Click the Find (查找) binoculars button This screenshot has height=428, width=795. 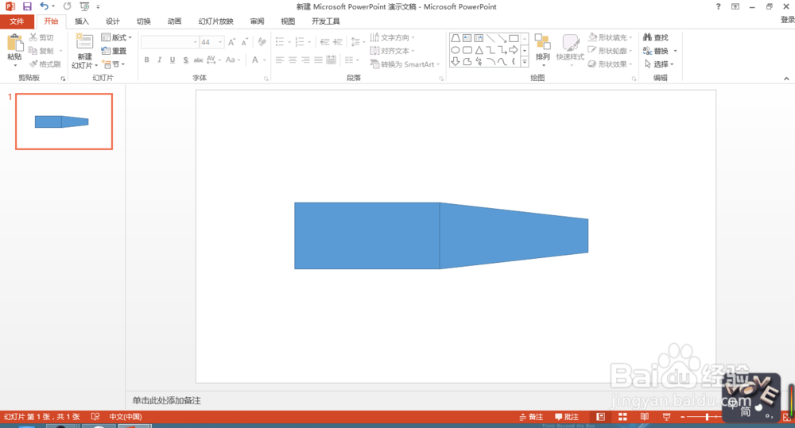point(656,37)
